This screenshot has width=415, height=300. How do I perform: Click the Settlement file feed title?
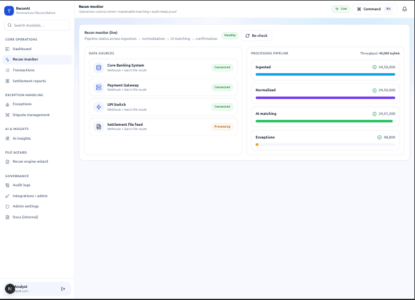(x=125, y=125)
